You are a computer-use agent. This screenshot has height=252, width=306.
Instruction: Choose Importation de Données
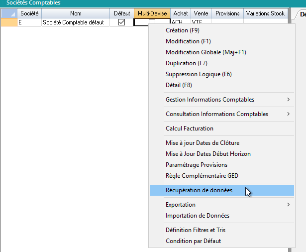[197, 216]
